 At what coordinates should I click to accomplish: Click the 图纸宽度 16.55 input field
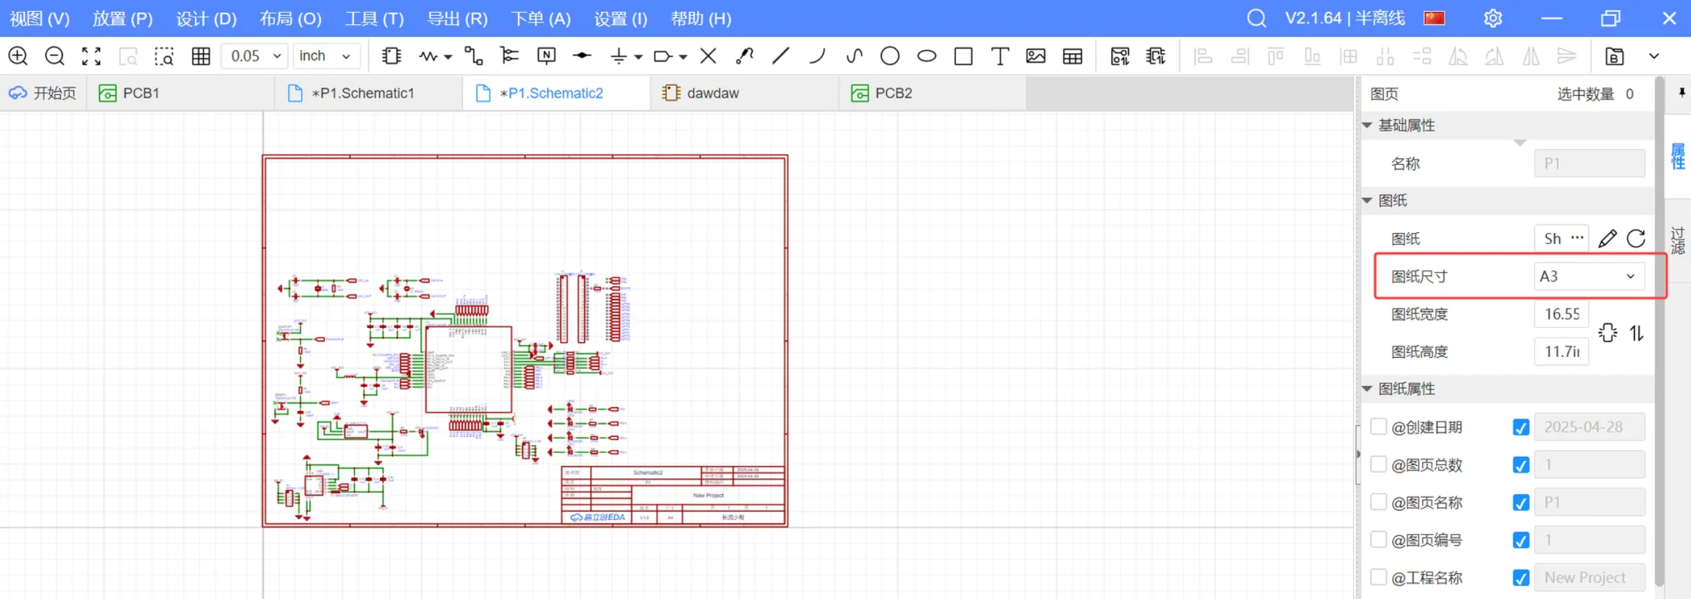[x=1561, y=314]
